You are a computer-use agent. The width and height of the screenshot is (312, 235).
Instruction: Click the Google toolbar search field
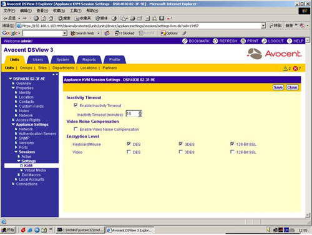coord(43,33)
